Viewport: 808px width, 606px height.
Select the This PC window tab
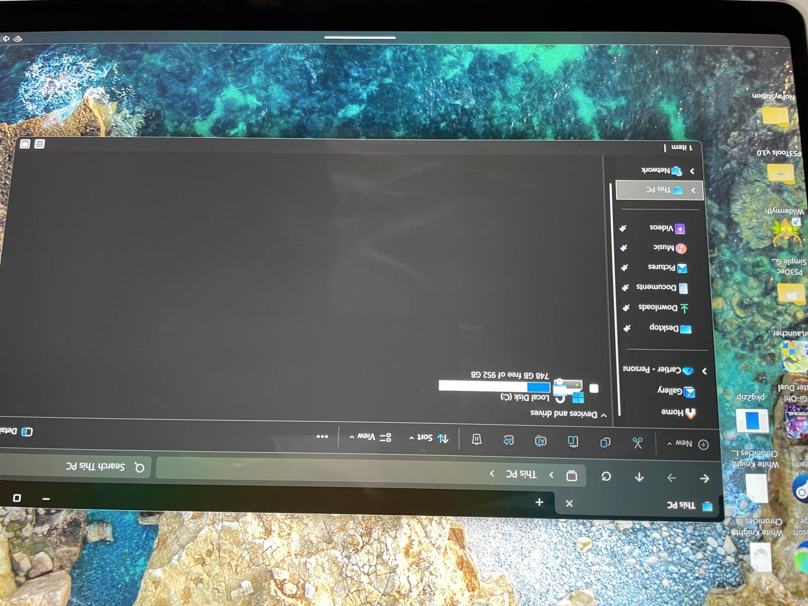(681, 506)
